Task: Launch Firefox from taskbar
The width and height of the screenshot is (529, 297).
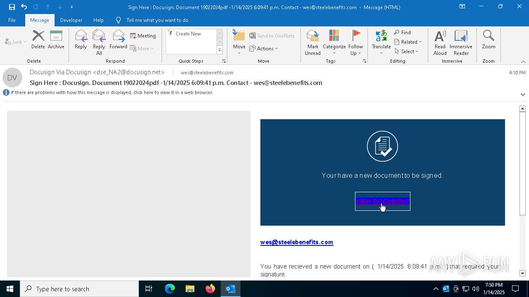Action: [210, 289]
